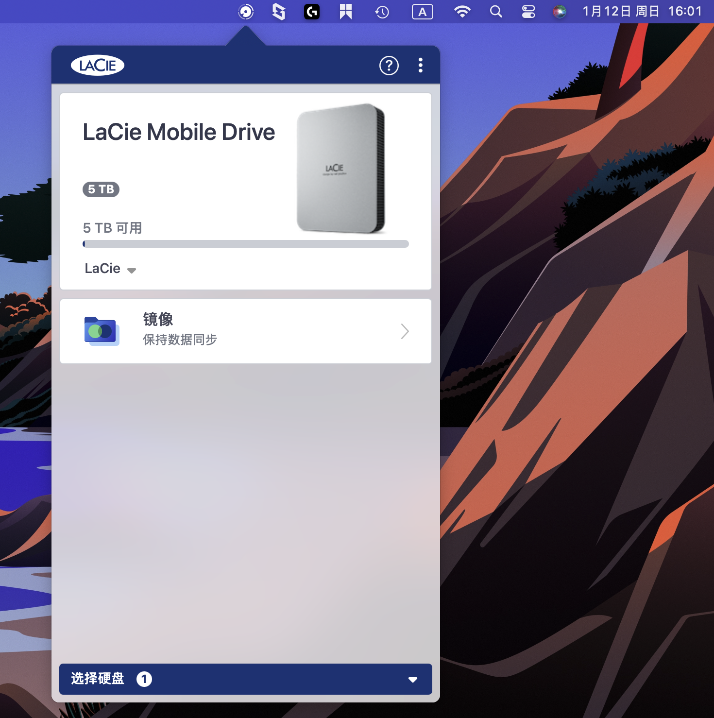
Task: Click the 5 TB capacity badge
Action: [101, 189]
